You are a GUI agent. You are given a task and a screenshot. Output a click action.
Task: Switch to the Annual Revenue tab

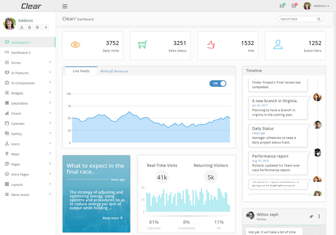pos(114,71)
